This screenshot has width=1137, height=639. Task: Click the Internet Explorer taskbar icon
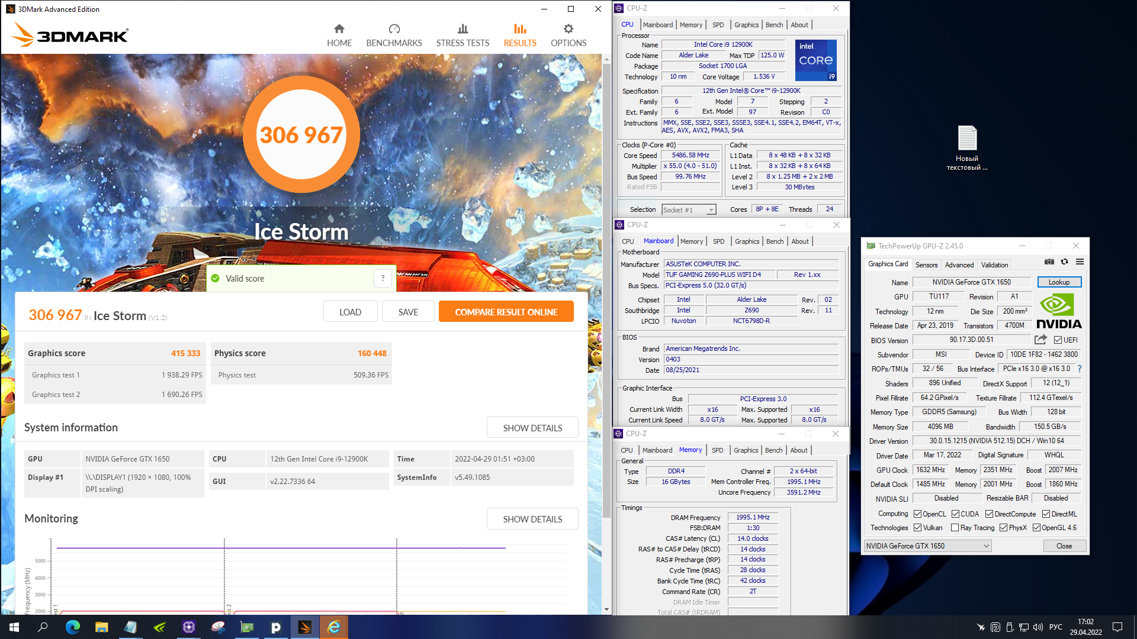point(334,627)
